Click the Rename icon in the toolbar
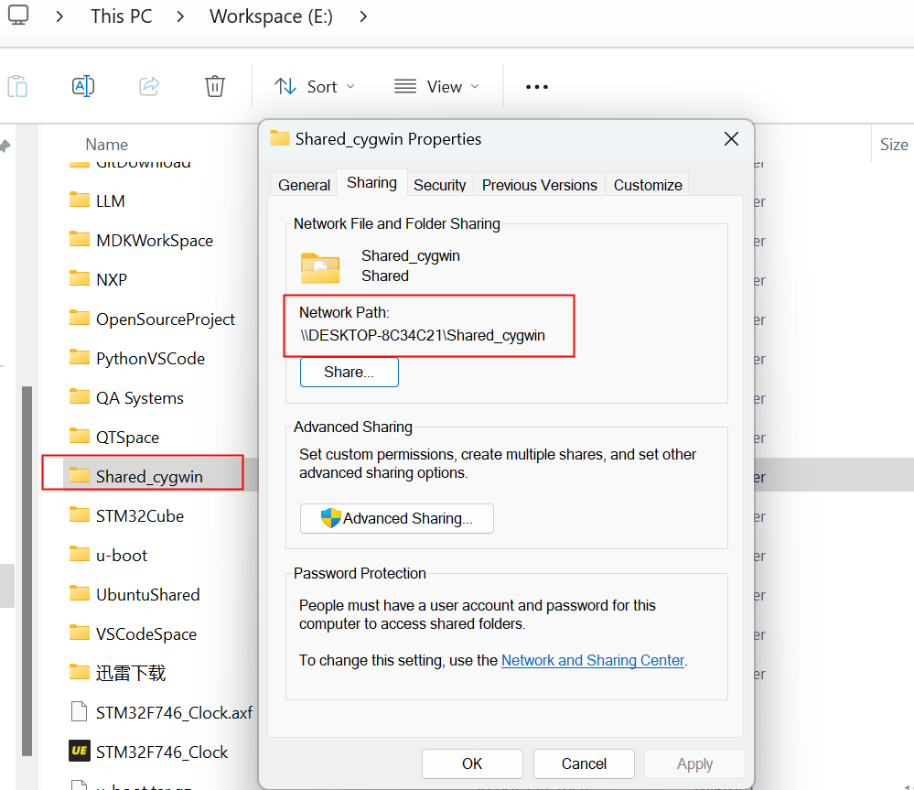Screen dimensions: 914x790 coord(83,86)
